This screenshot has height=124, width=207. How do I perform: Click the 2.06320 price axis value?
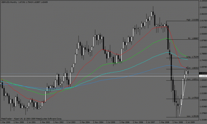[203, 14]
